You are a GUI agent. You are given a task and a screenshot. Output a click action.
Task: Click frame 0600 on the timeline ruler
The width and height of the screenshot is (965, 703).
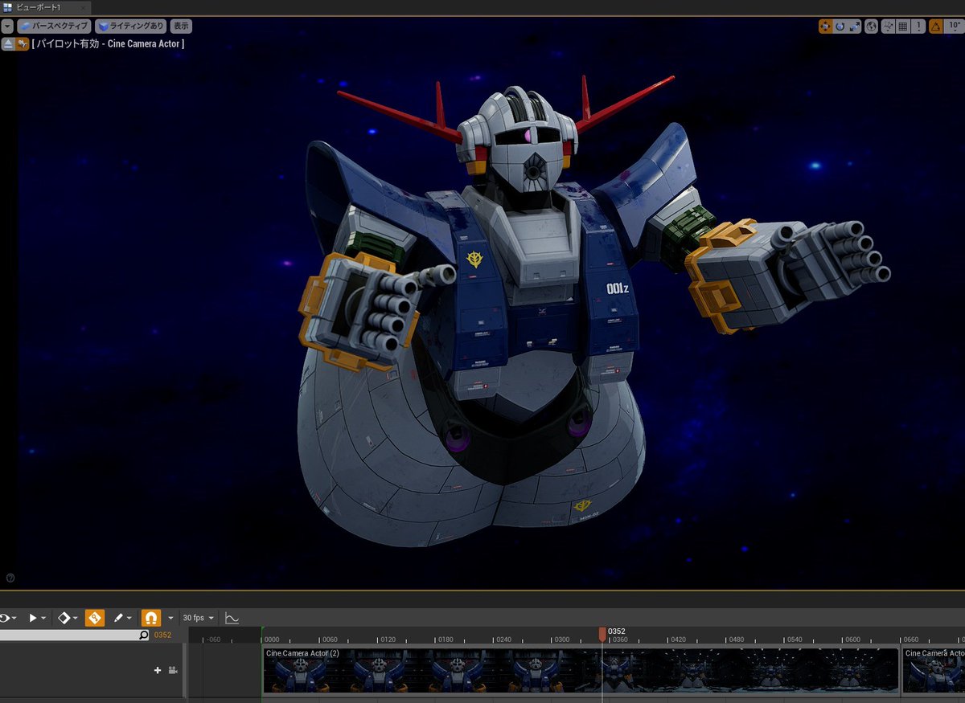[852, 640]
